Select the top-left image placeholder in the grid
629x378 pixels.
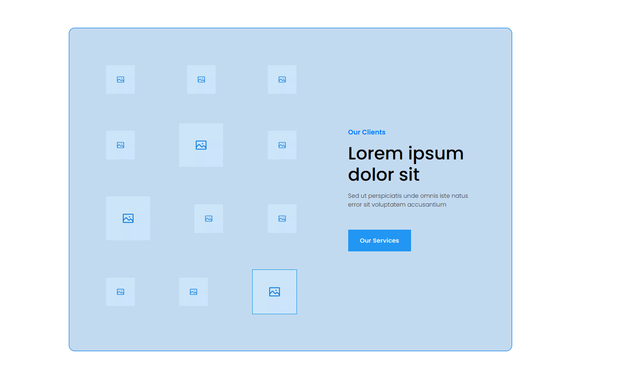121,79
